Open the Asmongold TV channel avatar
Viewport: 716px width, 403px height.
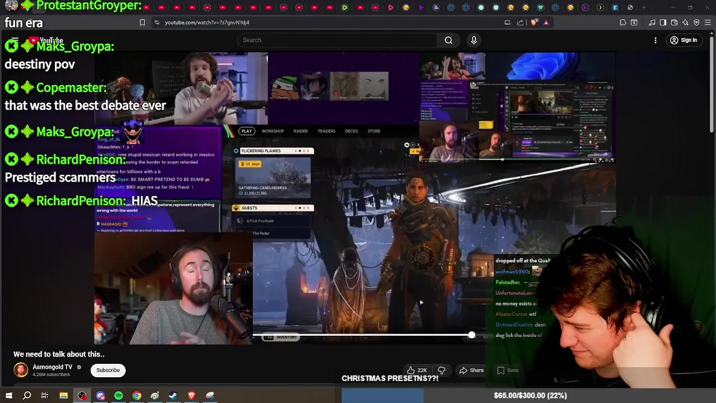pyautogui.click(x=21, y=370)
